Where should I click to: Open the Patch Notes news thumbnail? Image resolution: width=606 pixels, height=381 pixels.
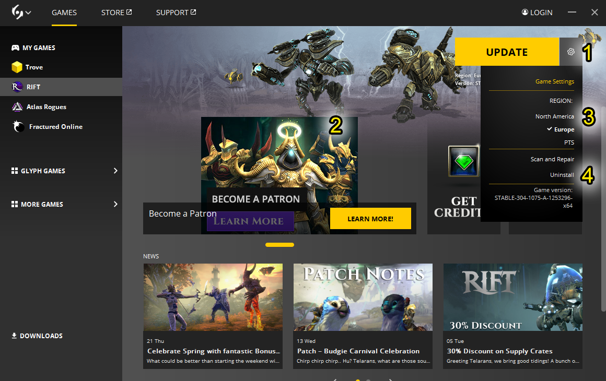click(x=363, y=297)
